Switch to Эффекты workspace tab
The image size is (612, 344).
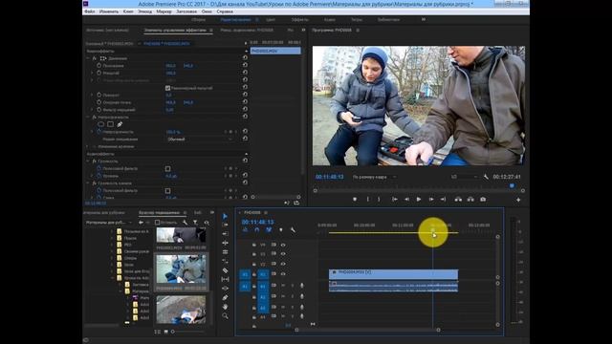[299, 19]
